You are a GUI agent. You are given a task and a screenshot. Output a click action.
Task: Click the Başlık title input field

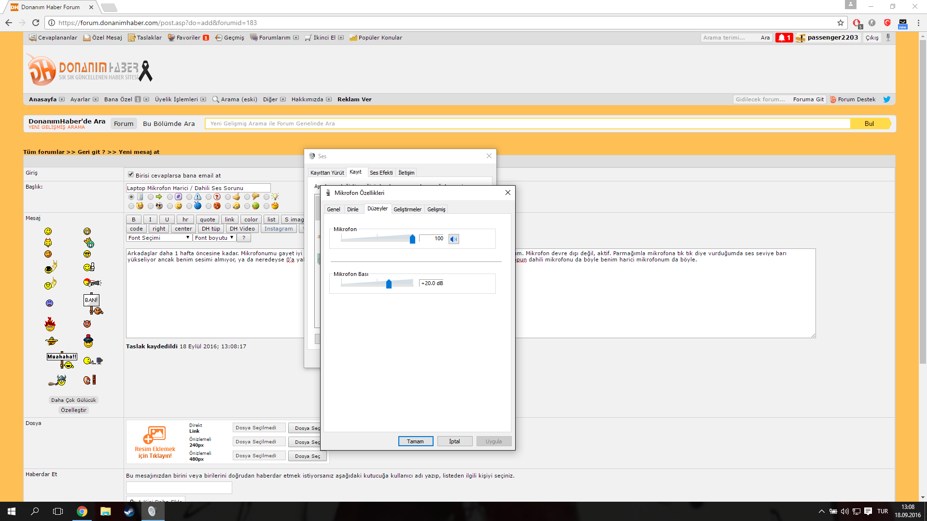click(x=198, y=188)
